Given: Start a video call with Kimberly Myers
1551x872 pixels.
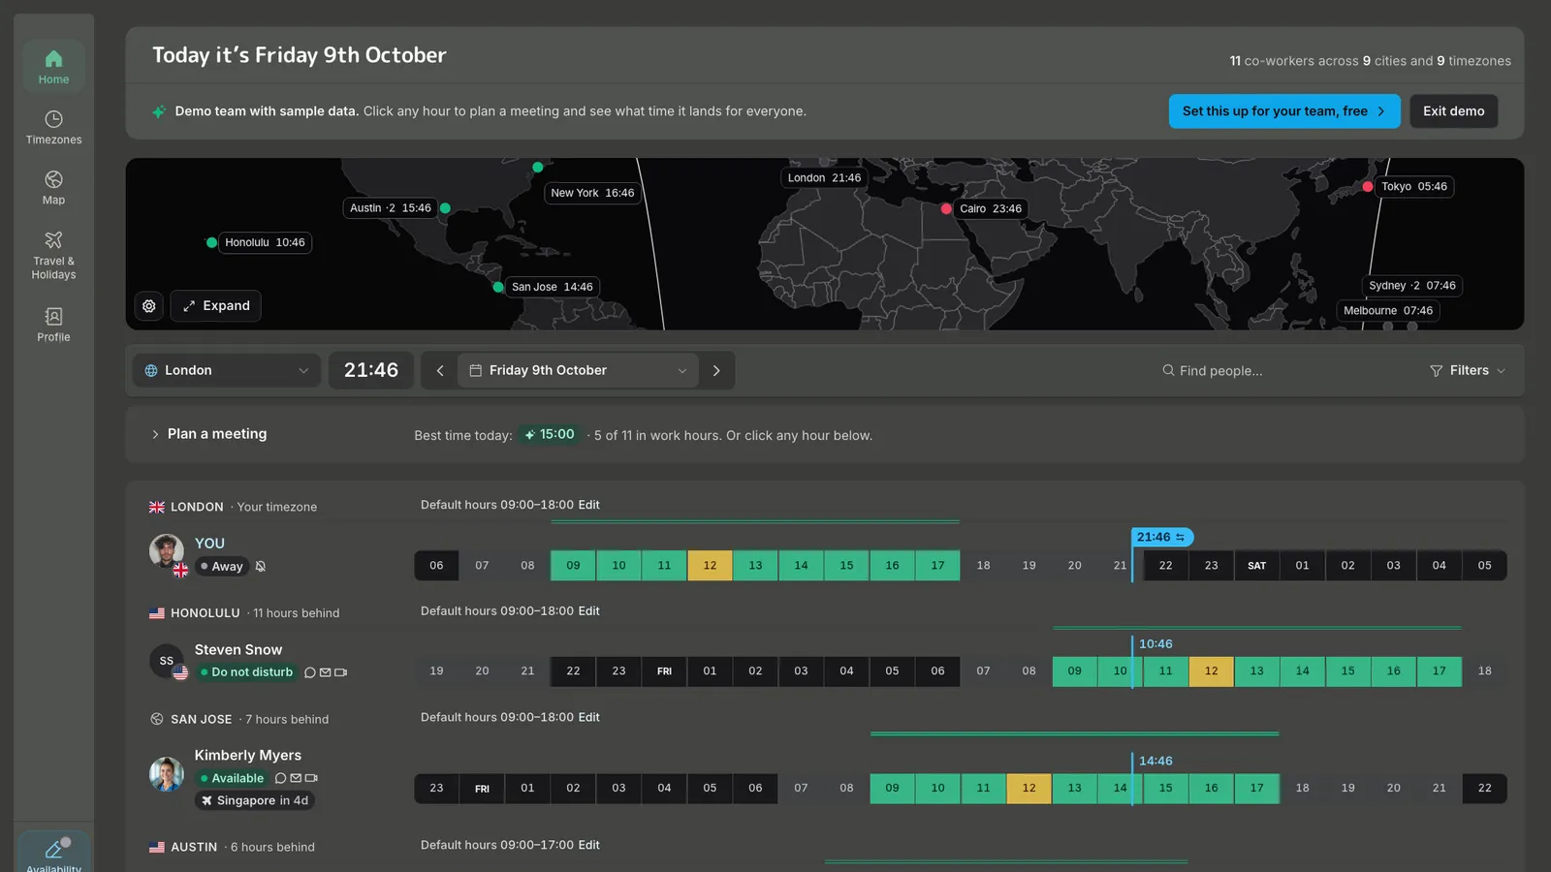Looking at the screenshot, I should point(311,778).
